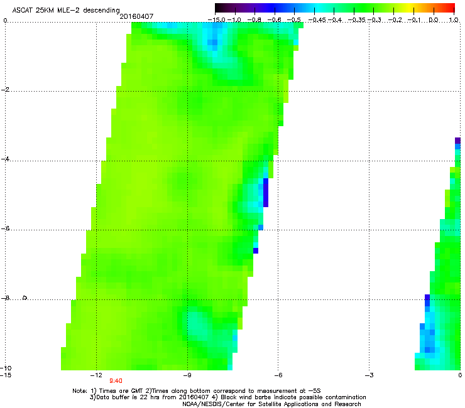Click the date label 20160407
The height and width of the screenshot is (408, 465).
coord(136,16)
